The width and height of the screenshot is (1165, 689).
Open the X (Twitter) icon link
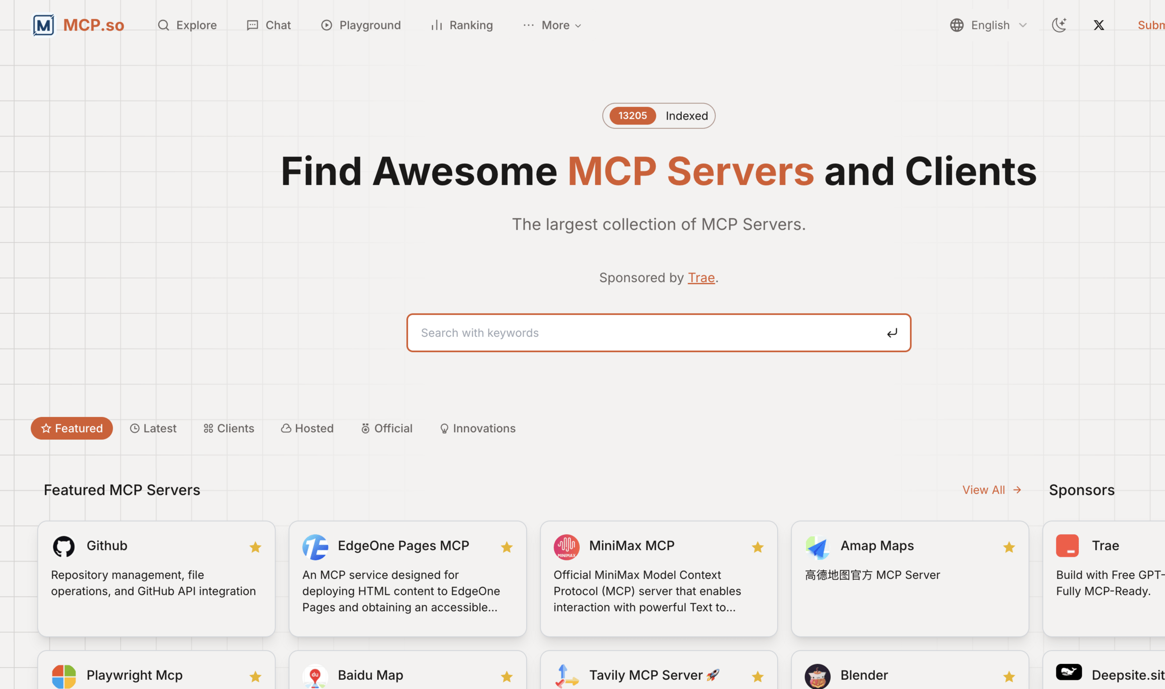[x=1099, y=25]
